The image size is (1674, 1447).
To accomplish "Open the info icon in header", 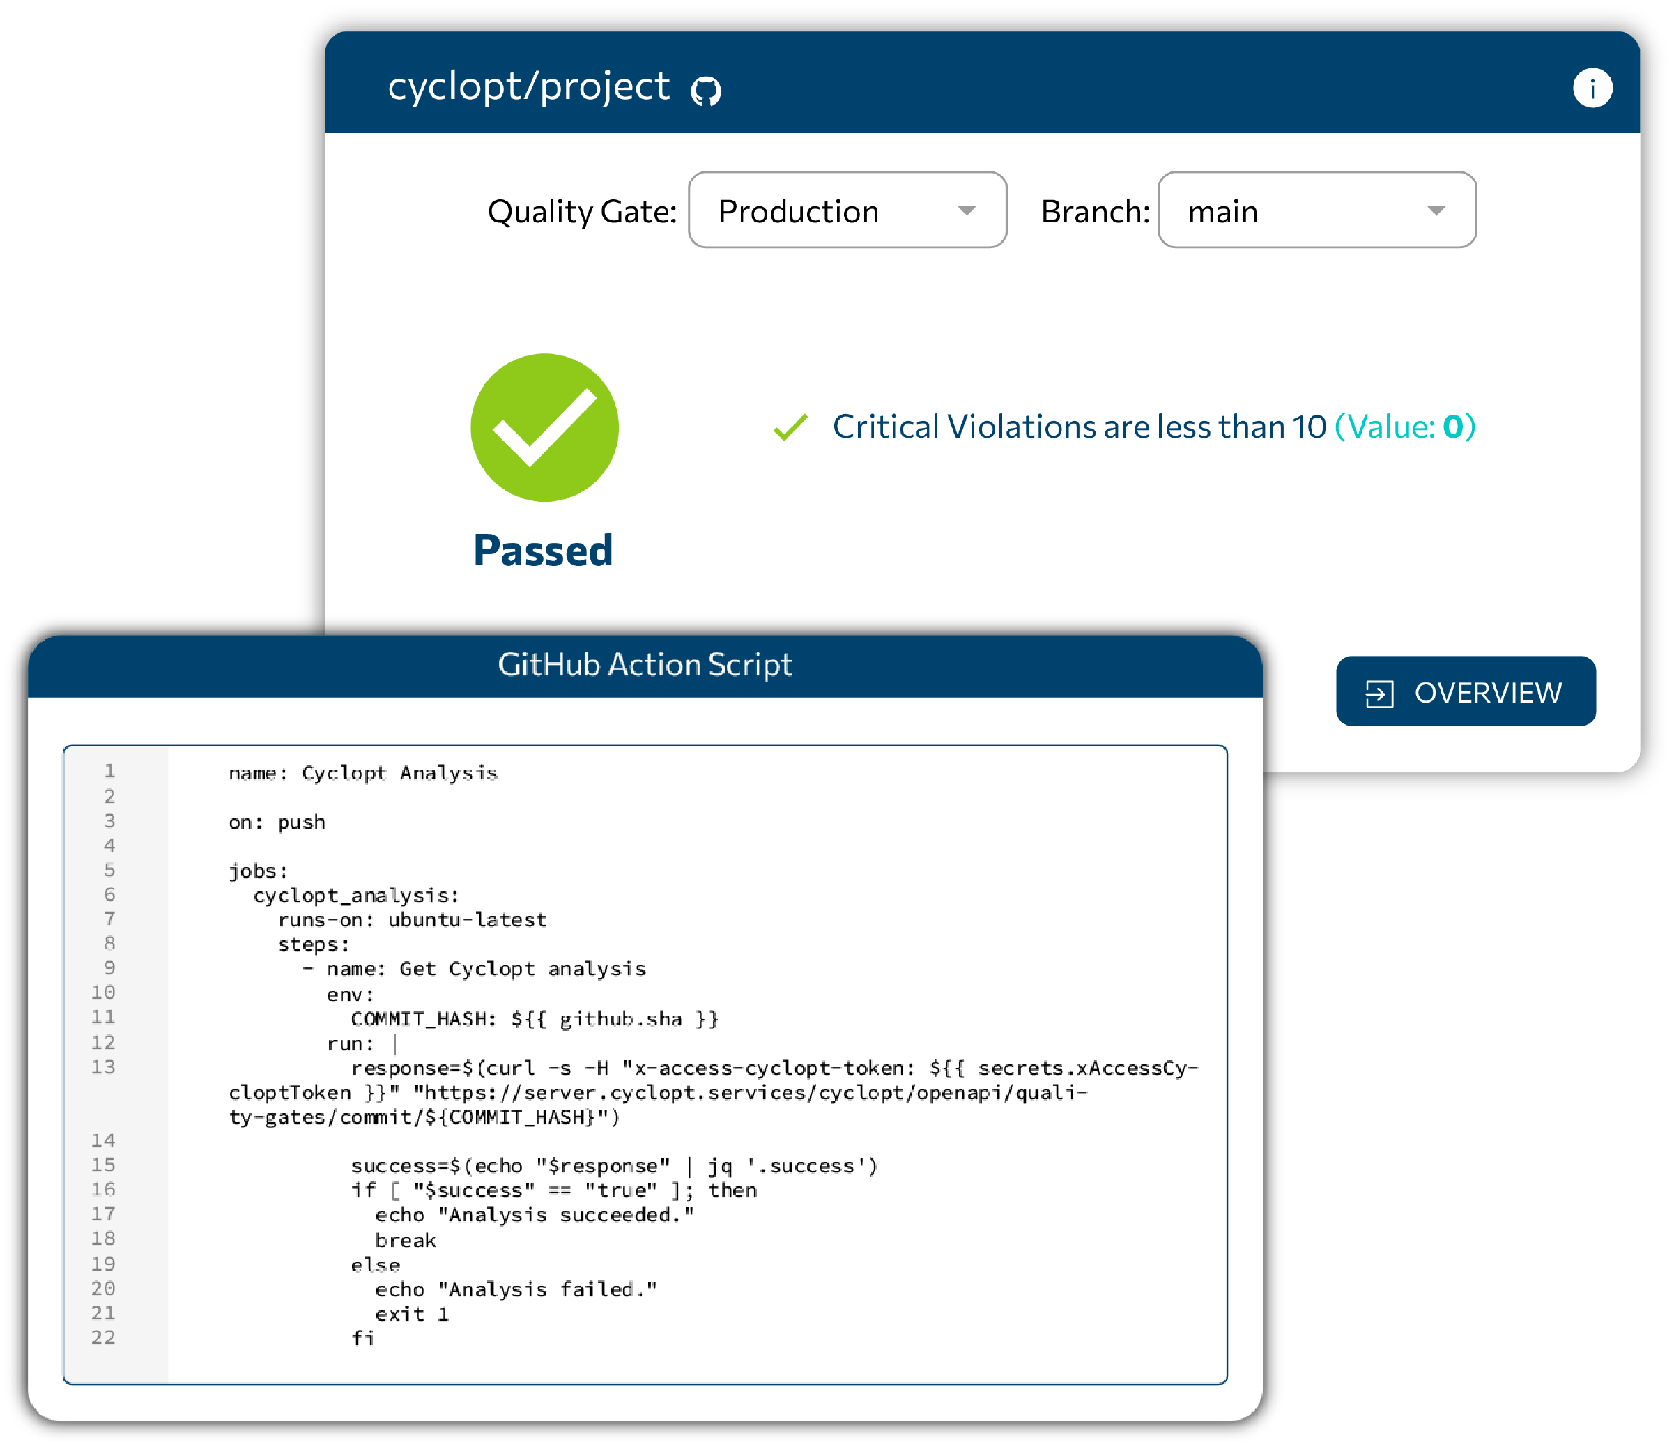I will 1592,88.
